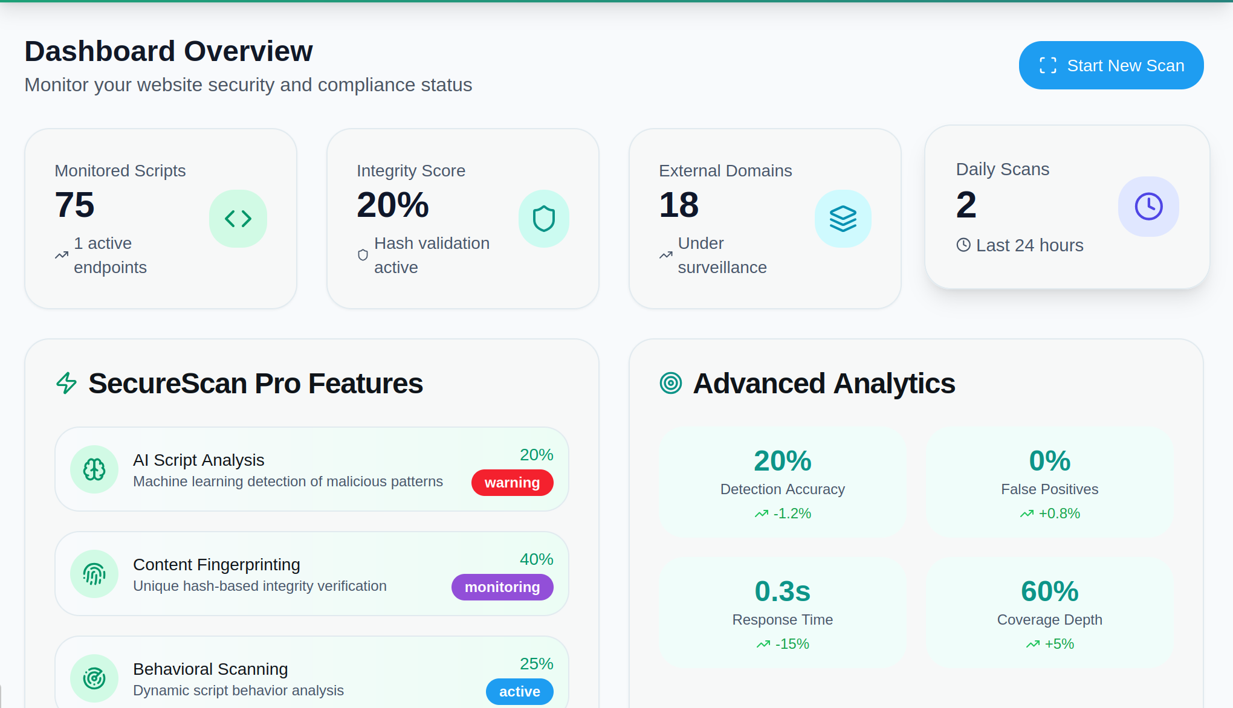Screen dimensions: 1233x708
Task: Click the purple monitoring status badge
Action: click(x=502, y=587)
